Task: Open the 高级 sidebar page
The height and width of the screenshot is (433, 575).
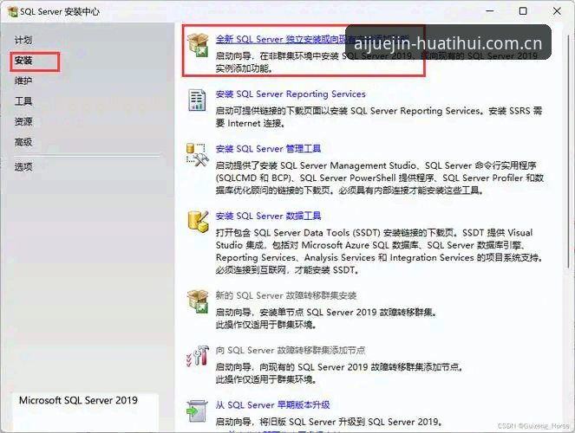Action: pyautogui.click(x=23, y=142)
